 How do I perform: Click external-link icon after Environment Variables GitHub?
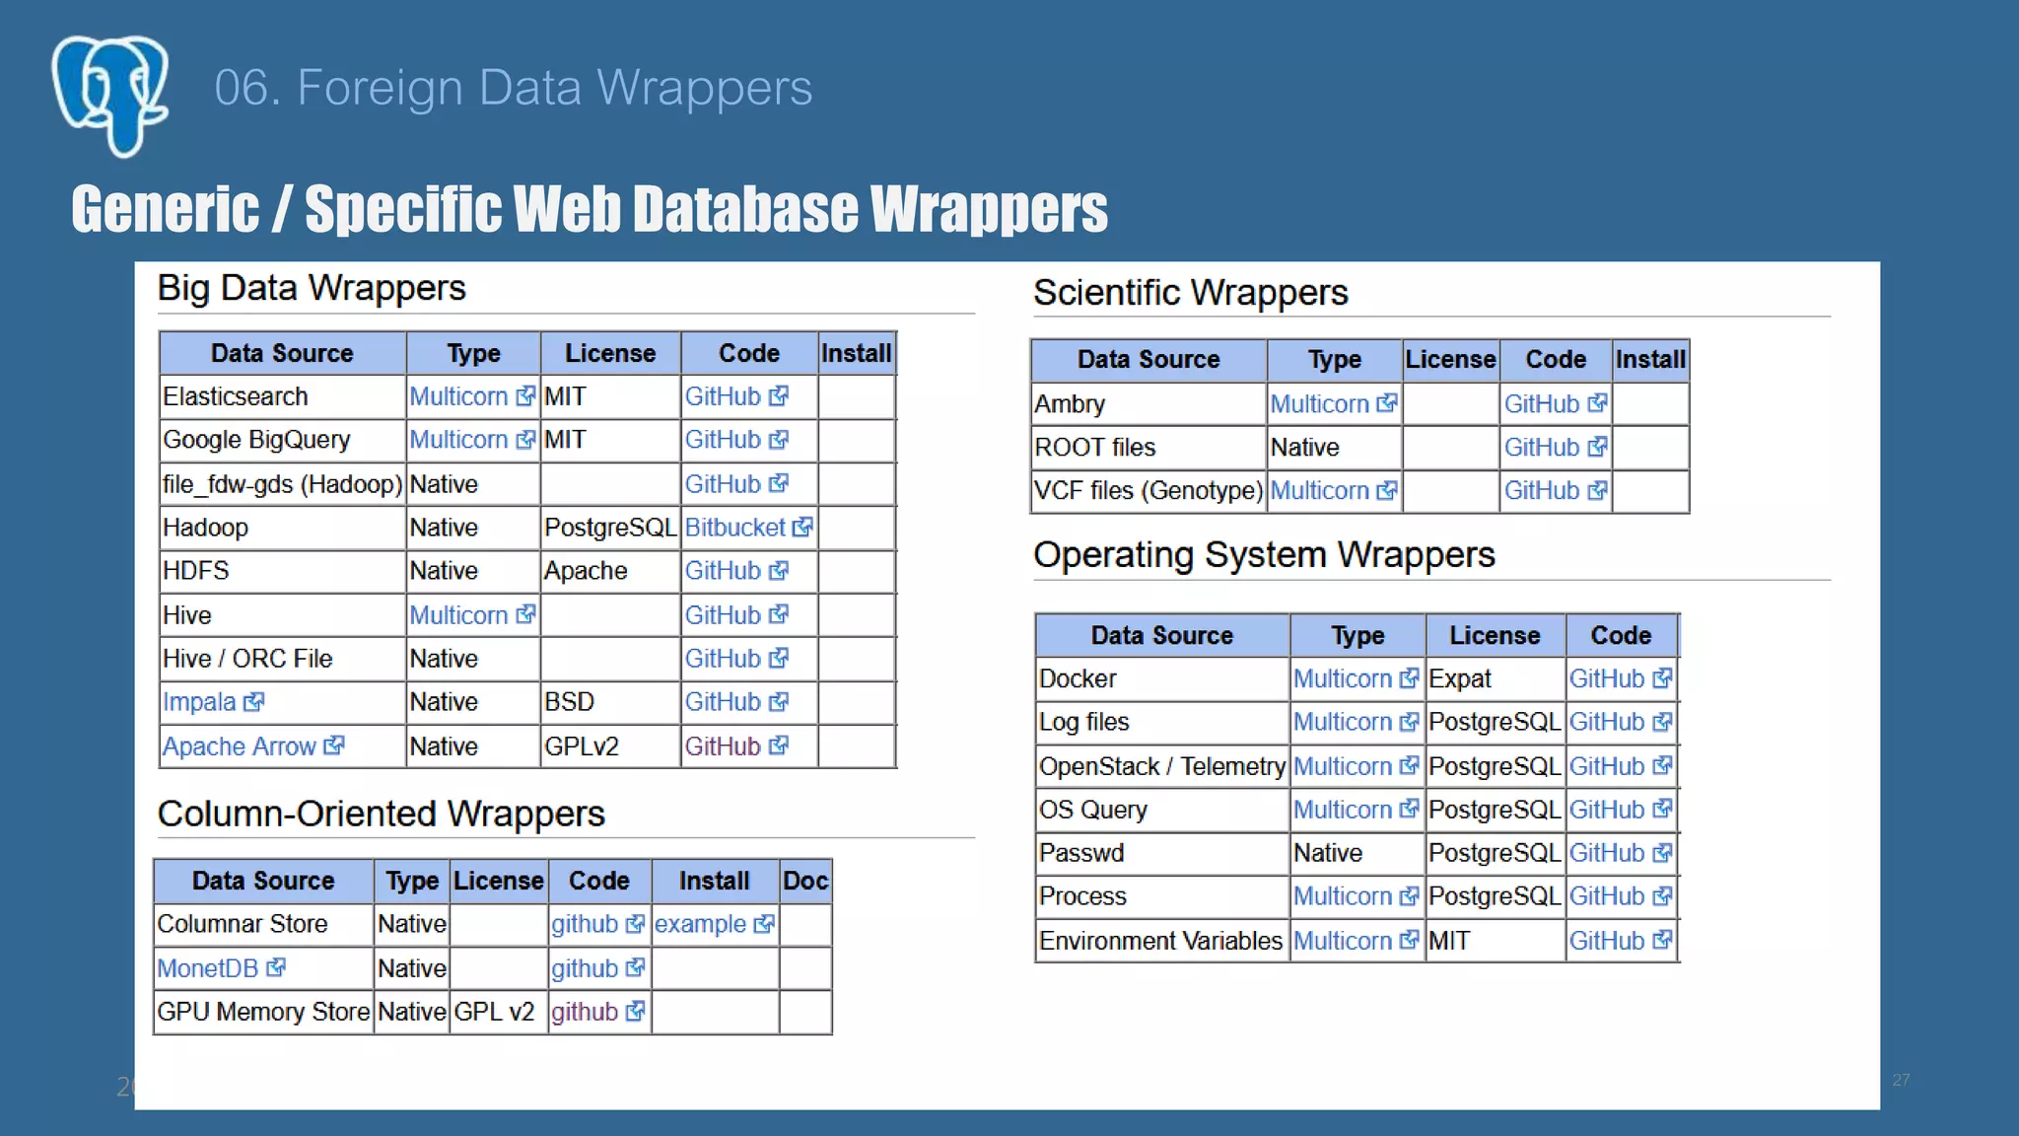pos(1663,940)
